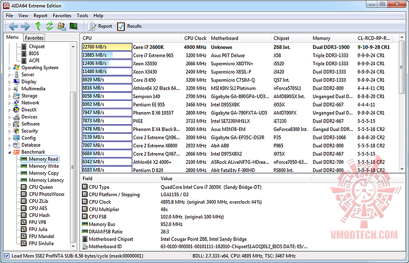Select the FPU Mandel benchmark

pos(37,236)
